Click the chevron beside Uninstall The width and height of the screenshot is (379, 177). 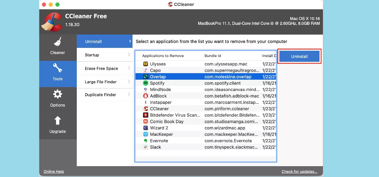pyautogui.click(x=130, y=42)
